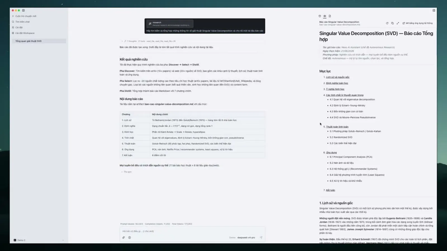Click the '1. Lịch sử và nguồn gốc' section heading
The image size is (447, 251).
336,203
